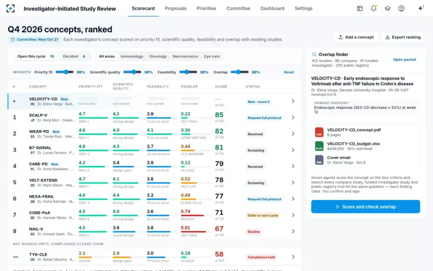Click the OVERLAP column header
This screenshot has width=433, height=271.
(x=189, y=87)
